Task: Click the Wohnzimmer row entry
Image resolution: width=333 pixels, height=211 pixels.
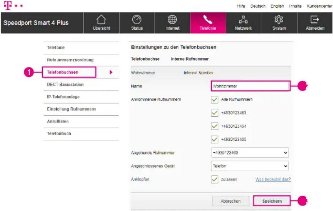Action: tap(143, 73)
